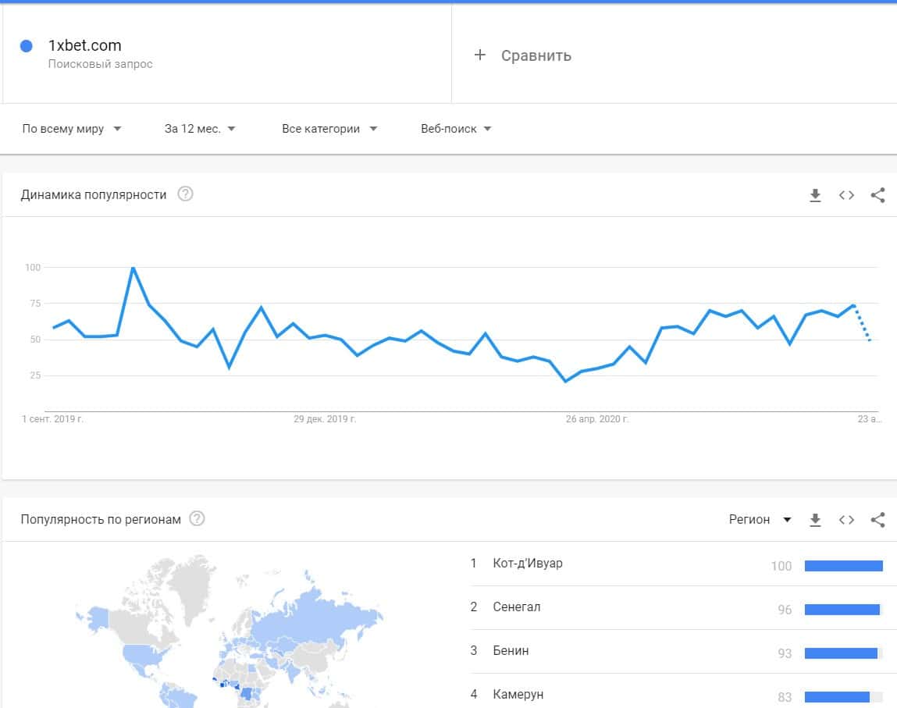Click Бенин in the region ranking
This screenshot has height=708, width=897.
pos(511,651)
